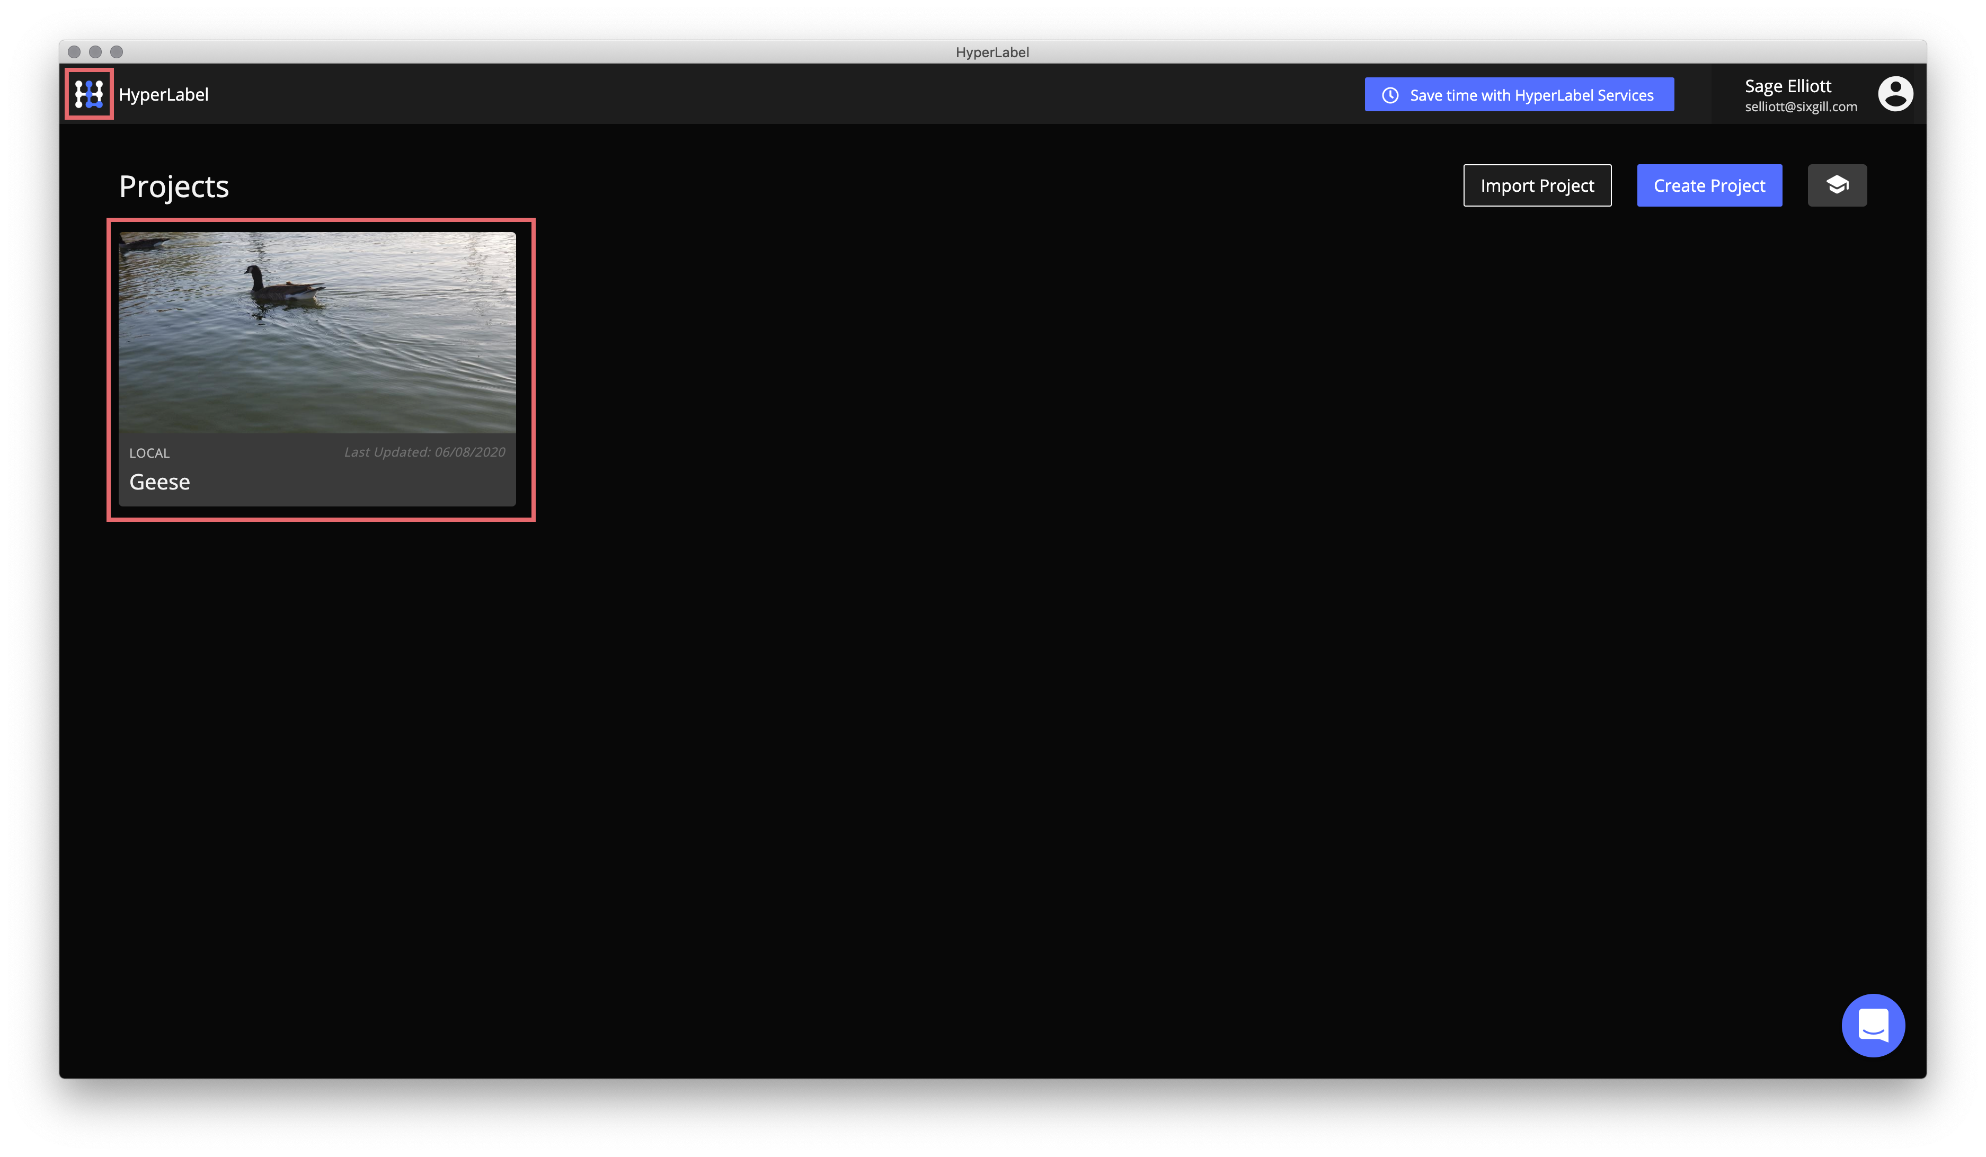Click the LOCAL label on project card
1986x1157 pixels.
coord(149,453)
